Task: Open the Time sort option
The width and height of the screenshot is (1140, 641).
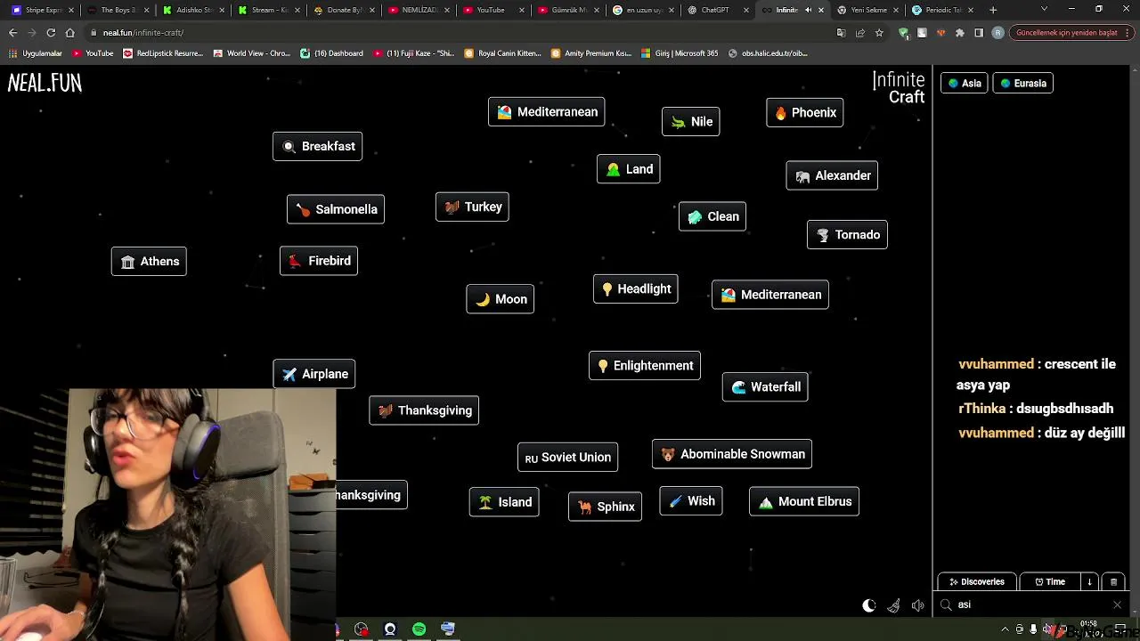Action: (x=1050, y=581)
